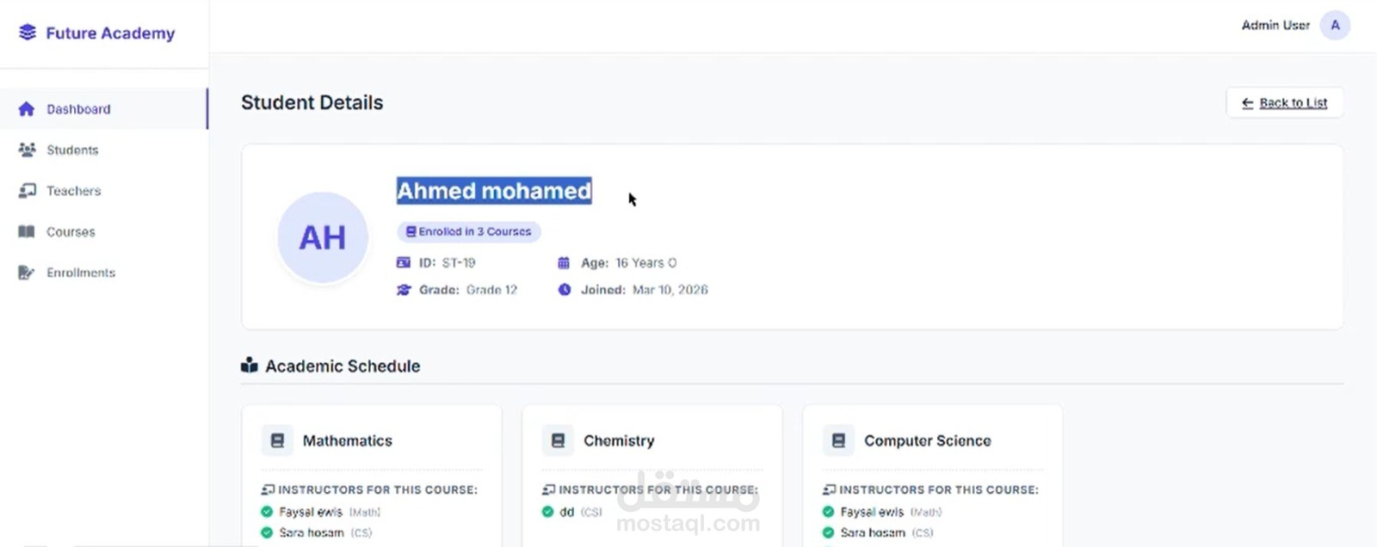Open the Students menu item
The image size is (1377, 547).
click(x=72, y=150)
